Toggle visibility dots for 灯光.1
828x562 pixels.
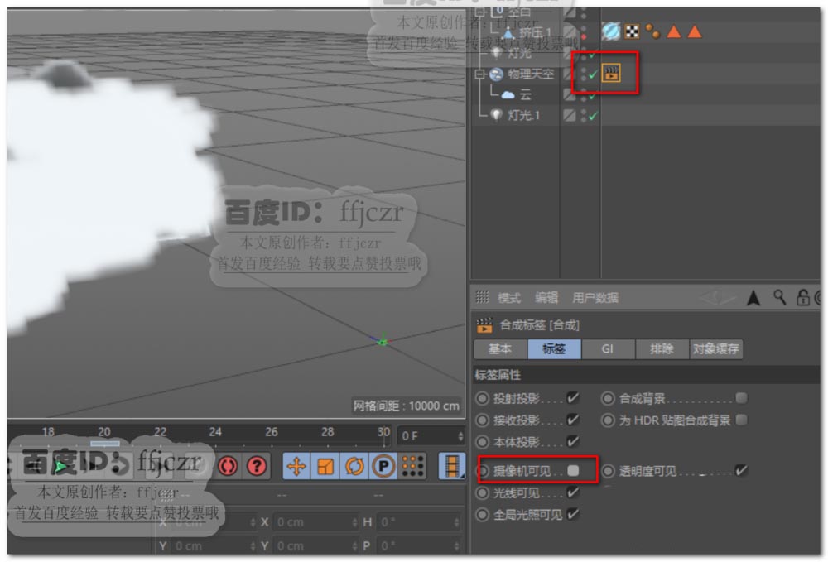[x=584, y=115]
